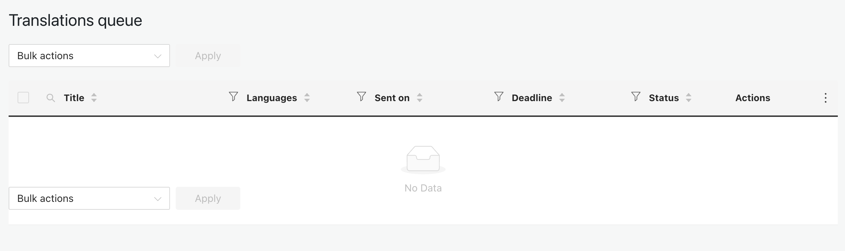Sort by Deadline using sort arrows
845x251 pixels.
tap(562, 98)
